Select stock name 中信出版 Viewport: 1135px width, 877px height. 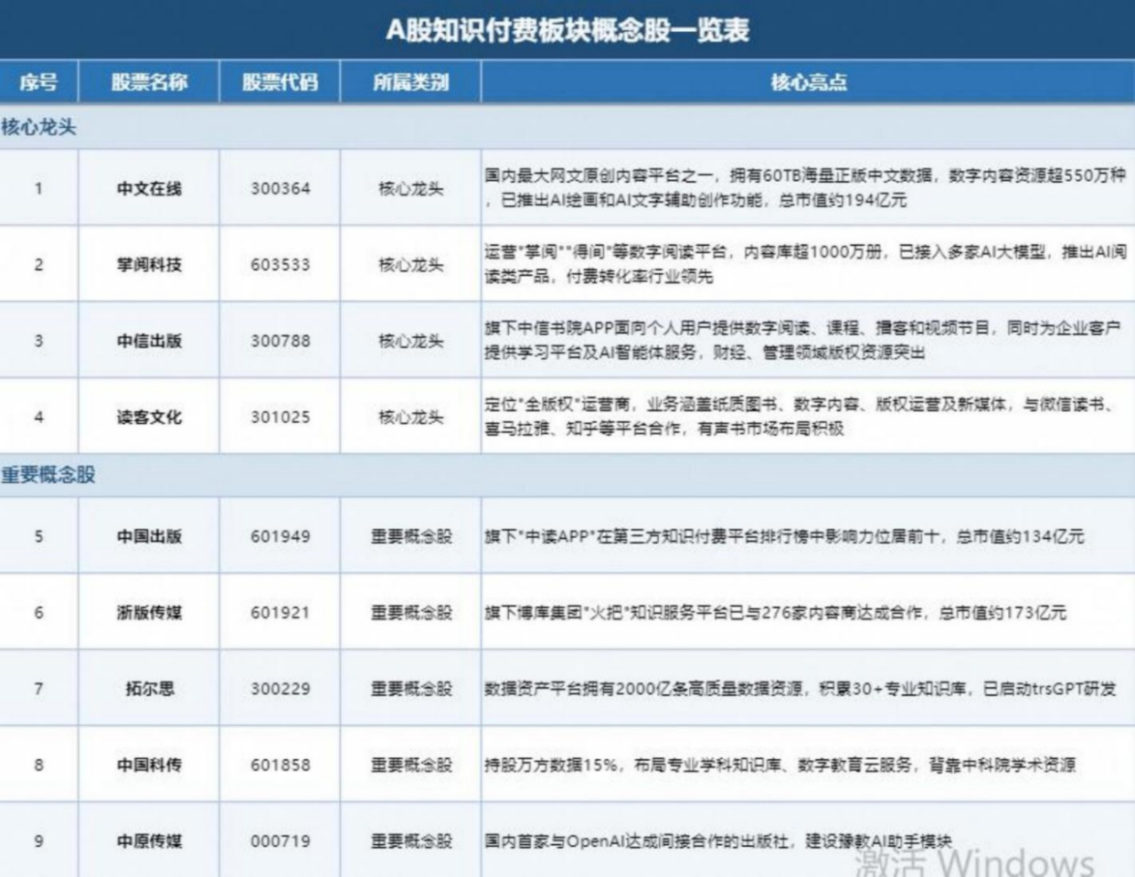149,341
